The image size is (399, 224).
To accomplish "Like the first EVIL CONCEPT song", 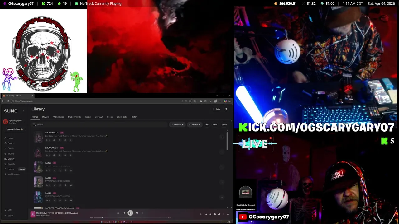I will click(54, 140).
